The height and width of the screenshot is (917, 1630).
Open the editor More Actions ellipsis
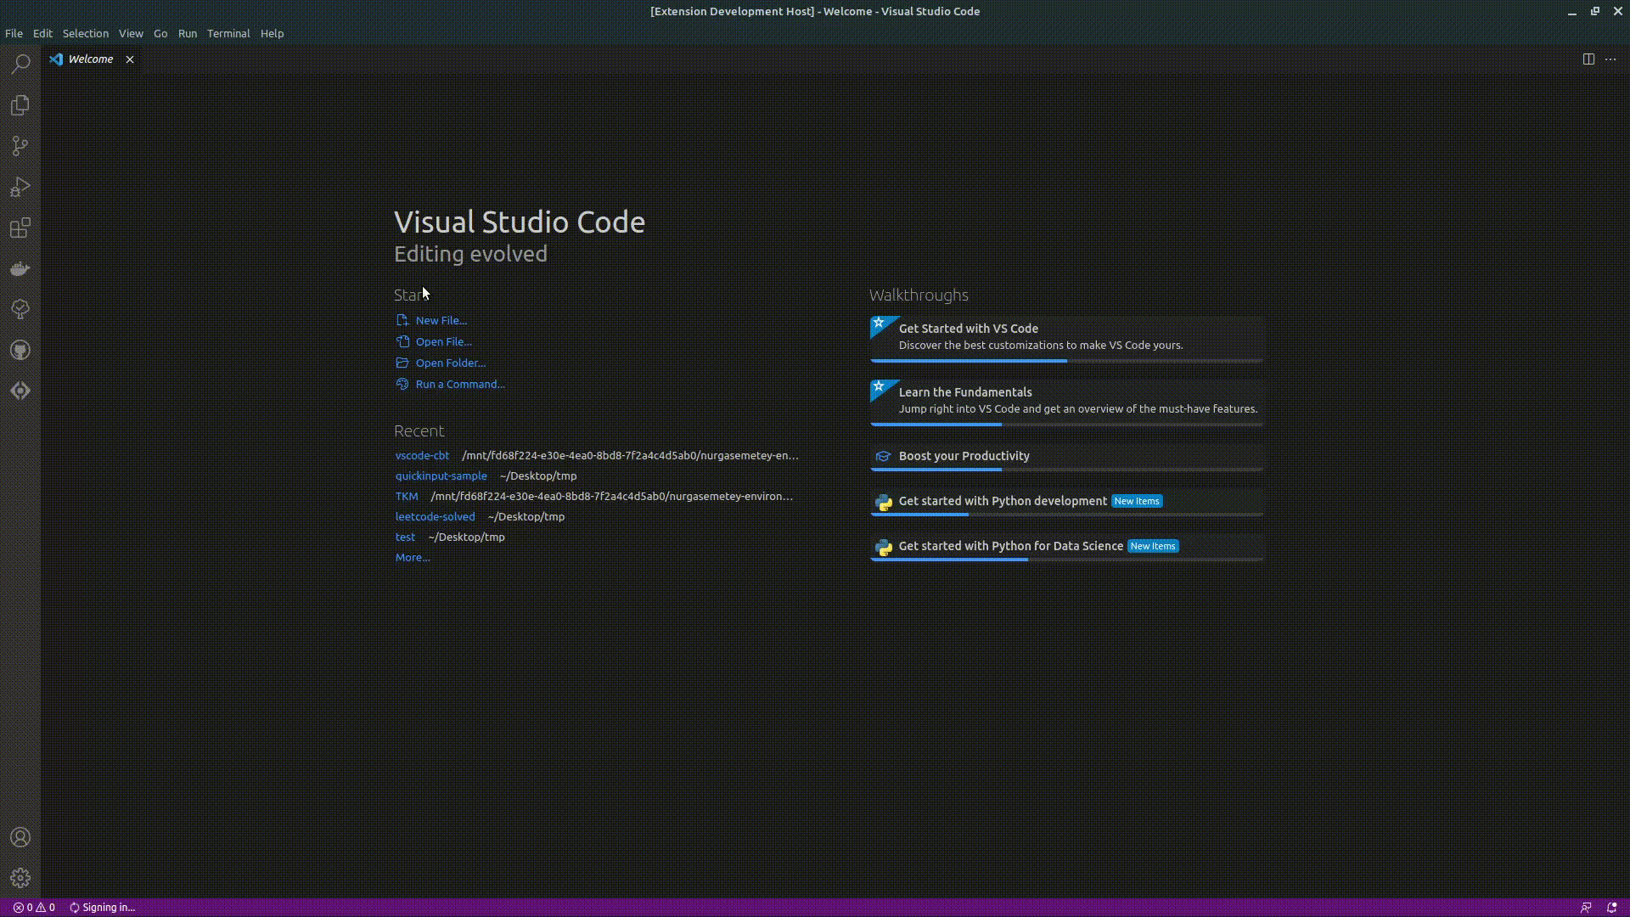[1610, 59]
